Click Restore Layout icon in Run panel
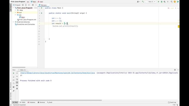 [x=14, y=87]
